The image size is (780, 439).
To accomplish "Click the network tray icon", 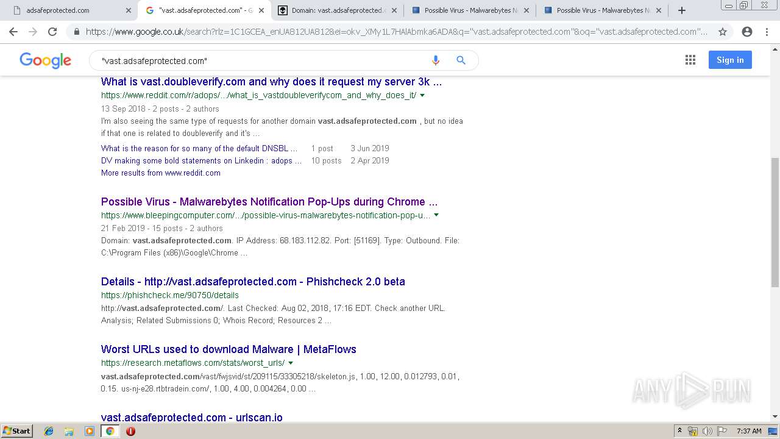I will coord(693,431).
